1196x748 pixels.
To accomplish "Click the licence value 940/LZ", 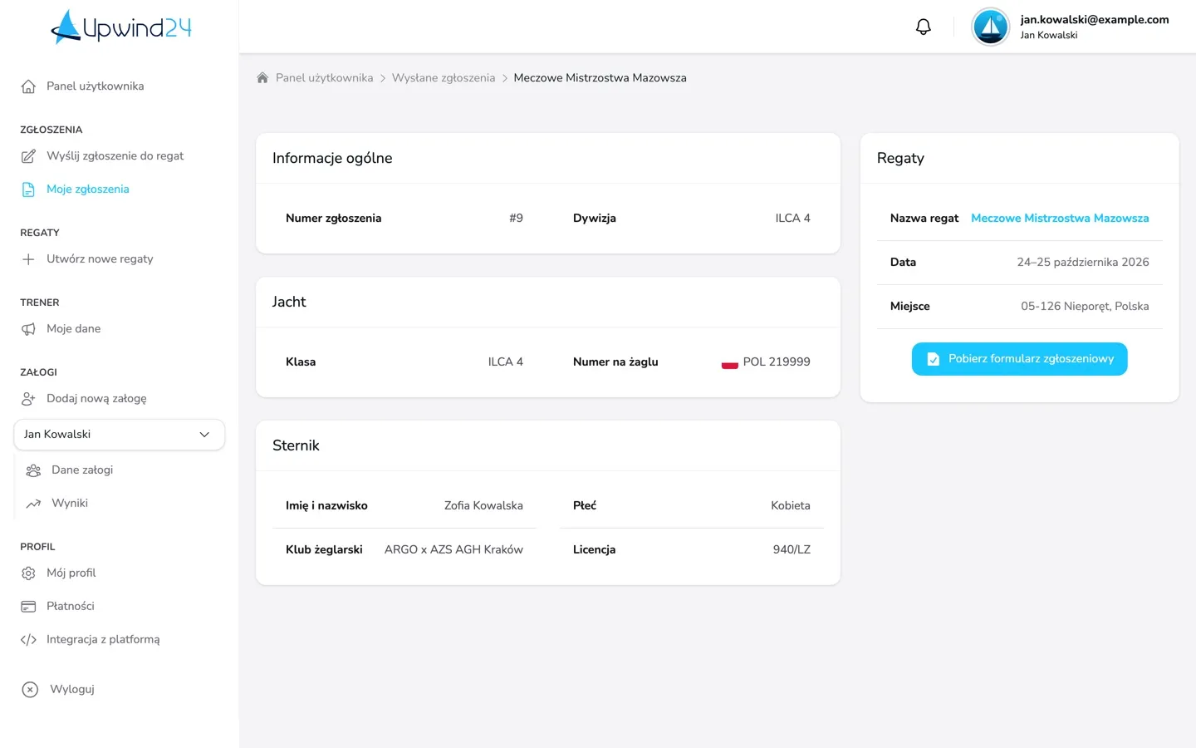I will [x=792, y=550].
